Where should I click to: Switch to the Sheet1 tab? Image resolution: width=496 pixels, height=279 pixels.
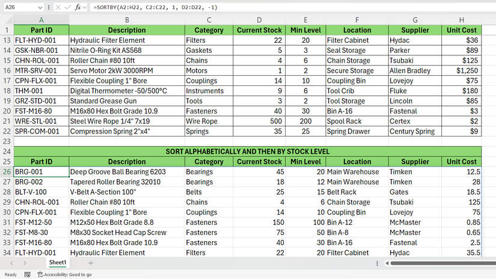(x=58, y=263)
